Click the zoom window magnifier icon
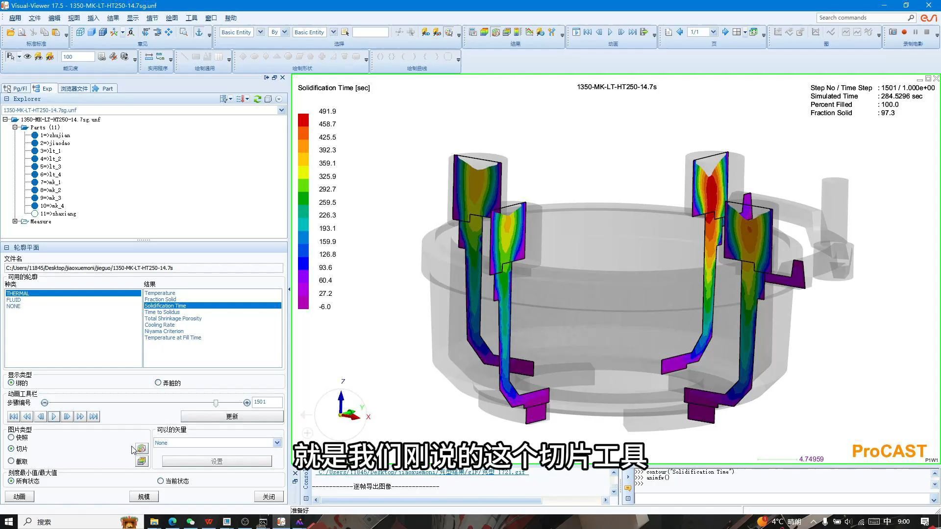This screenshot has height=529, width=941. (x=183, y=32)
